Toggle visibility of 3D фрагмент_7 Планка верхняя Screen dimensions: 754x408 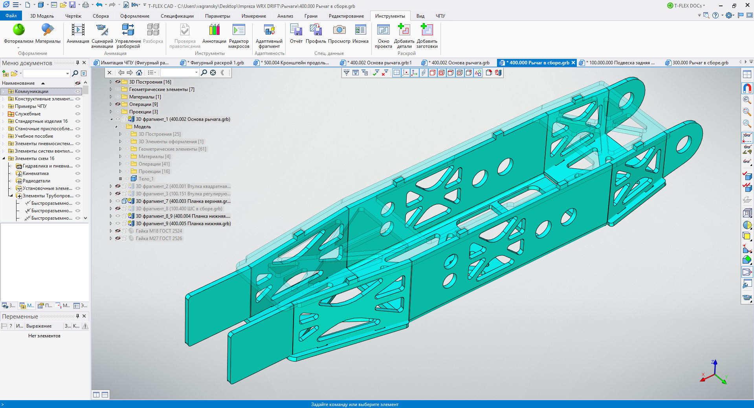(x=118, y=201)
